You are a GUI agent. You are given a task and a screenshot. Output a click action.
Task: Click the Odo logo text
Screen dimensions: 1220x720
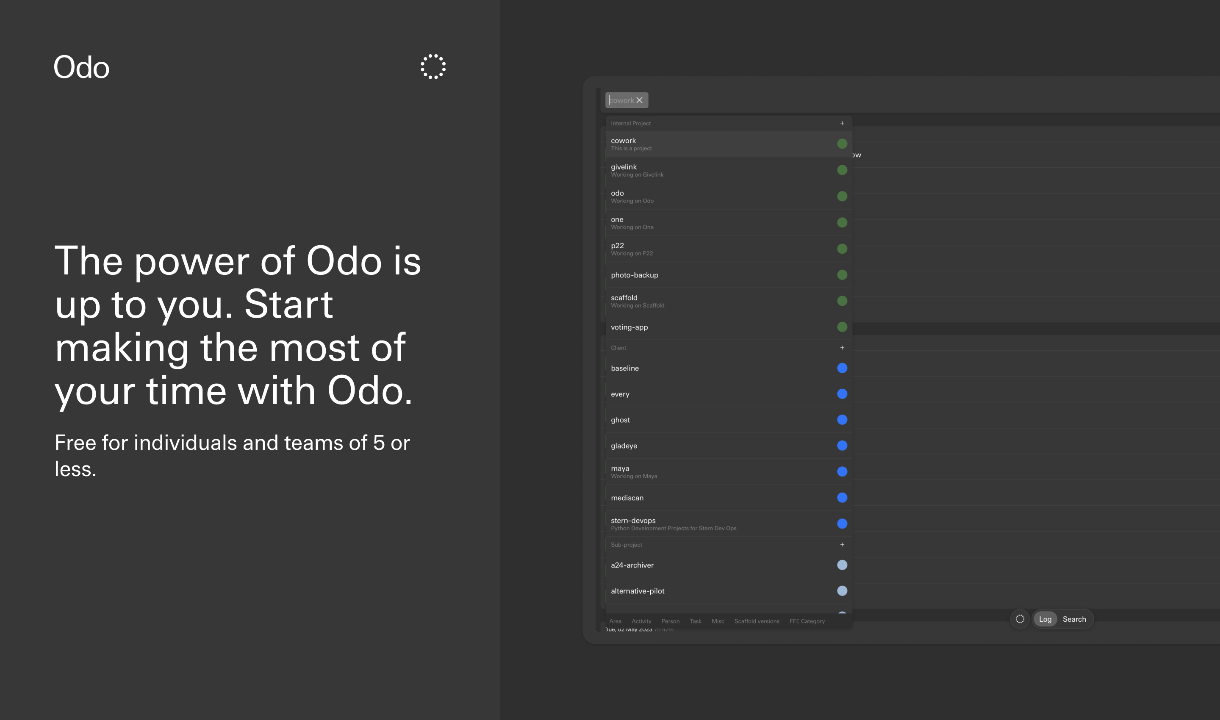tap(81, 67)
